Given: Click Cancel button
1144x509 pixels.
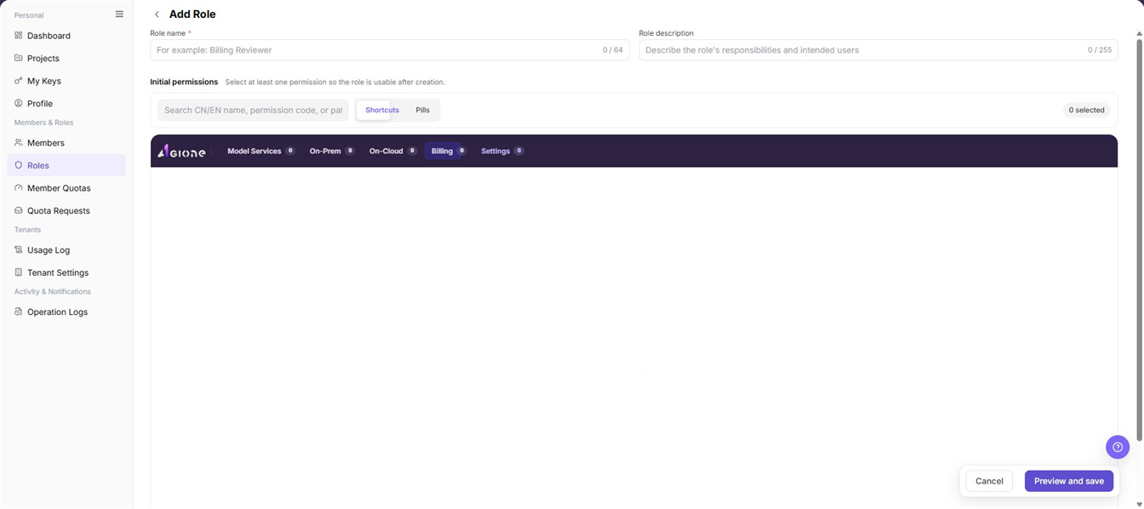Looking at the screenshot, I should (x=989, y=481).
